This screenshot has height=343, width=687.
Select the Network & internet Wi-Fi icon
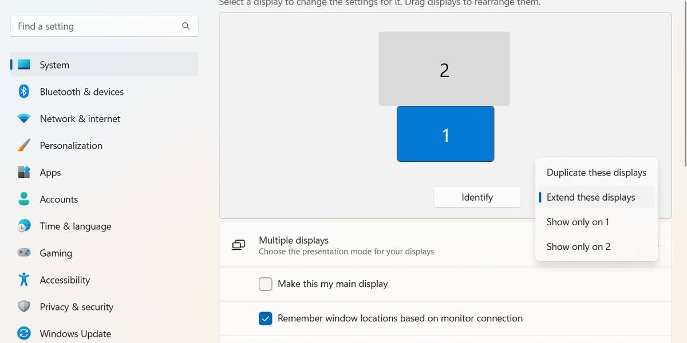coord(24,119)
